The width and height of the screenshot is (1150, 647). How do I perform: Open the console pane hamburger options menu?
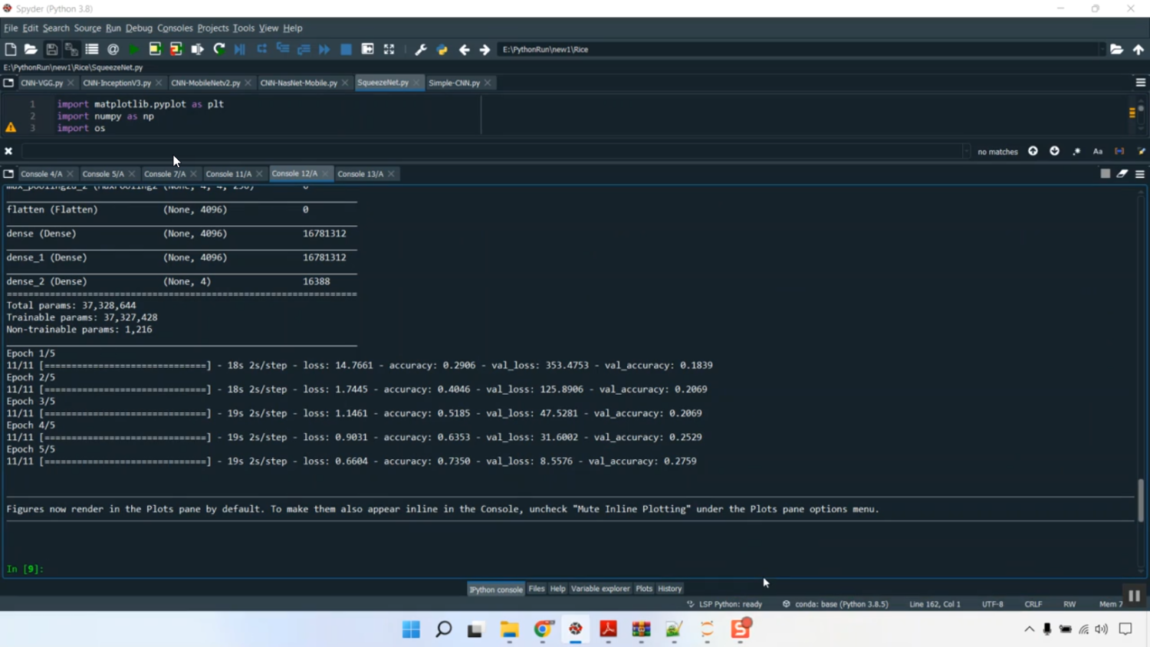click(x=1140, y=174)
